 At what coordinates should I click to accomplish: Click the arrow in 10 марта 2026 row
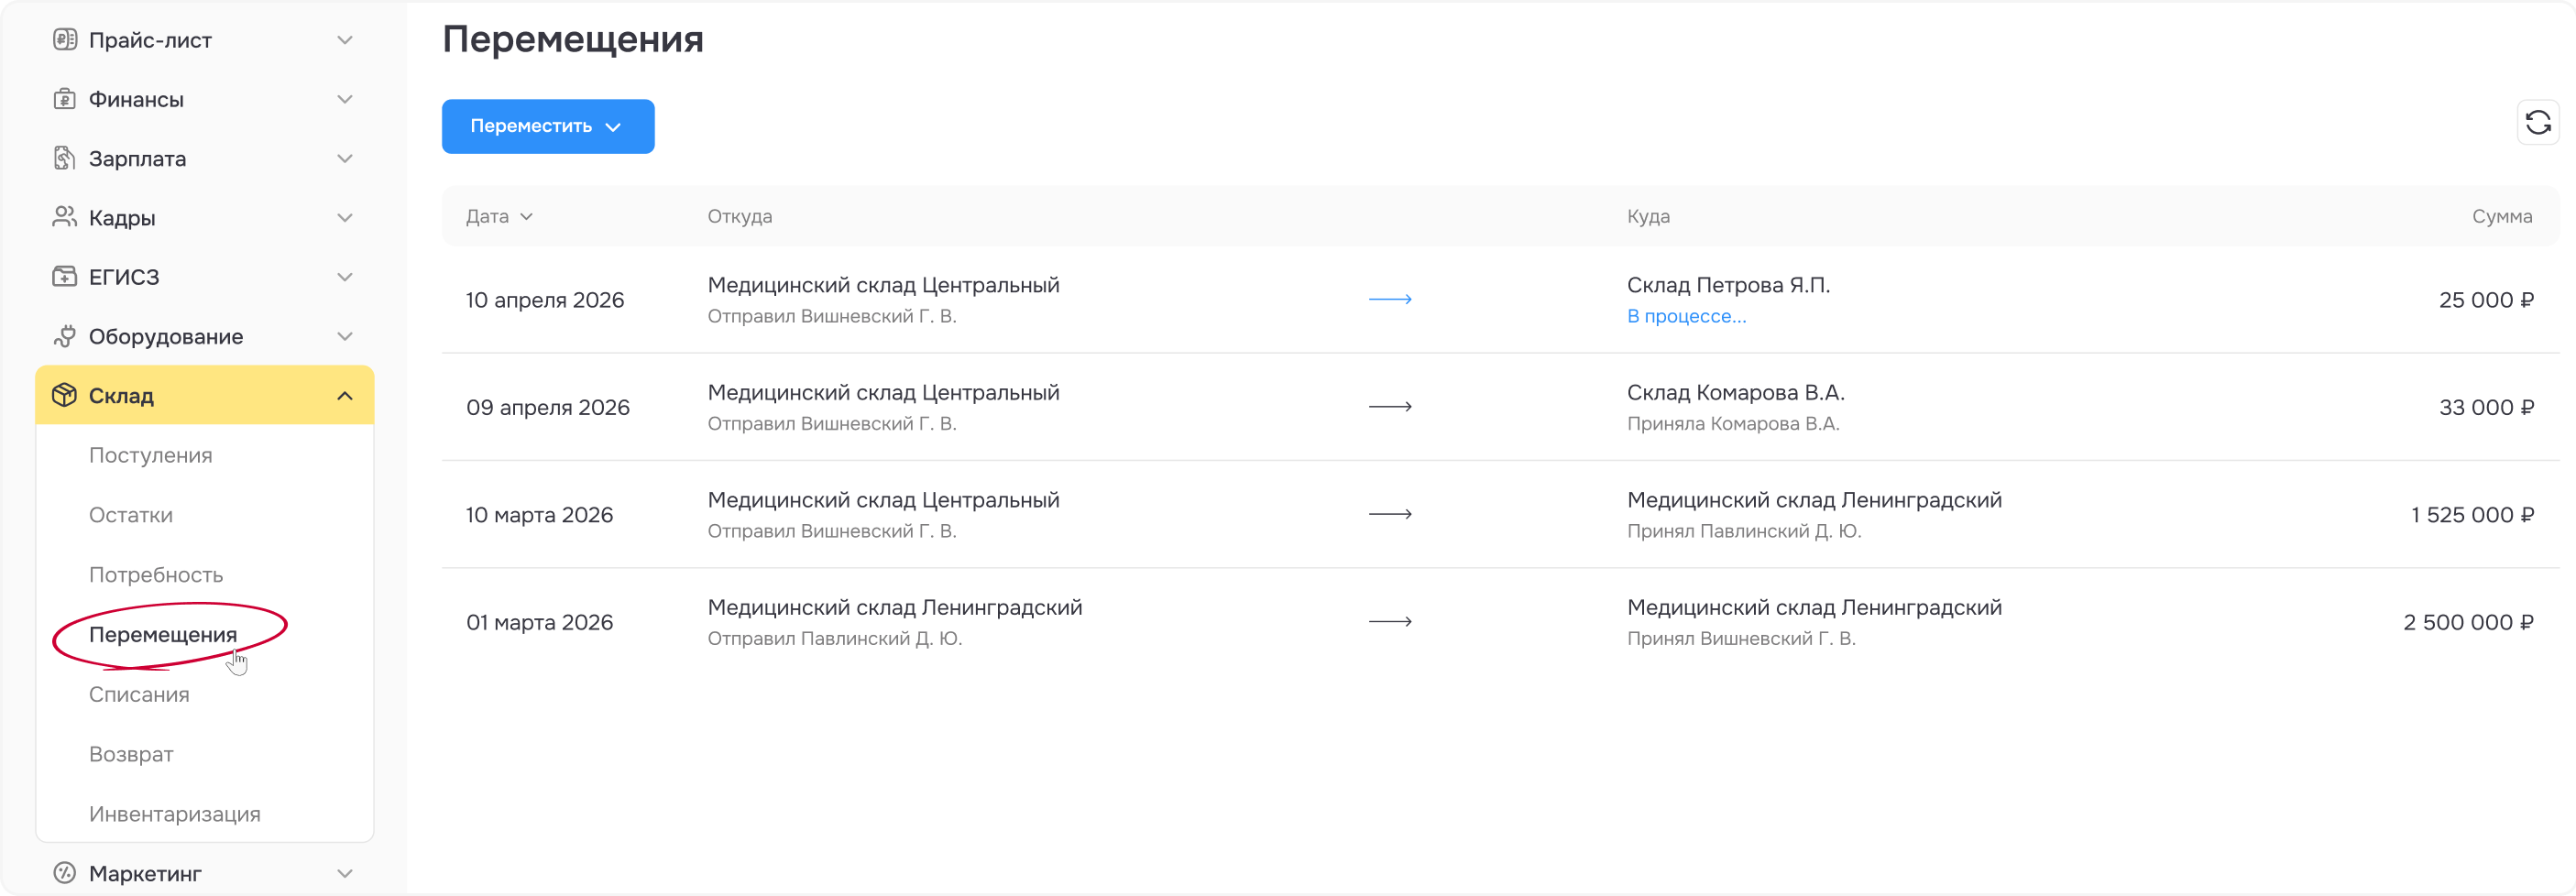[1390, 514]
